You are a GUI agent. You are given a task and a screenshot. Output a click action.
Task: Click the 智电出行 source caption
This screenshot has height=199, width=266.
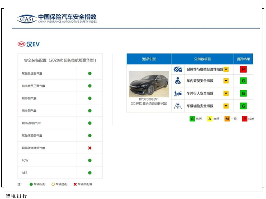[16, 196]
